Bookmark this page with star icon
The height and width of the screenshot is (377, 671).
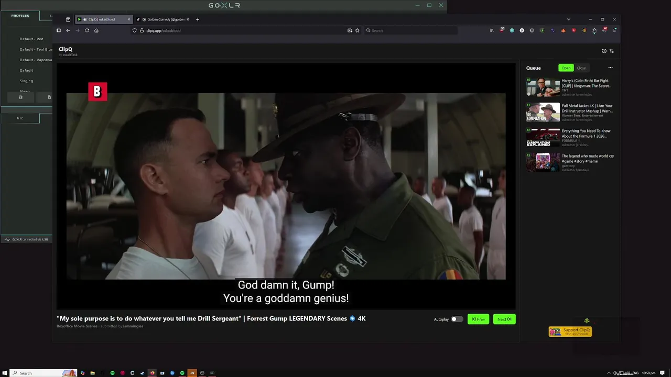tap(358, 30)
